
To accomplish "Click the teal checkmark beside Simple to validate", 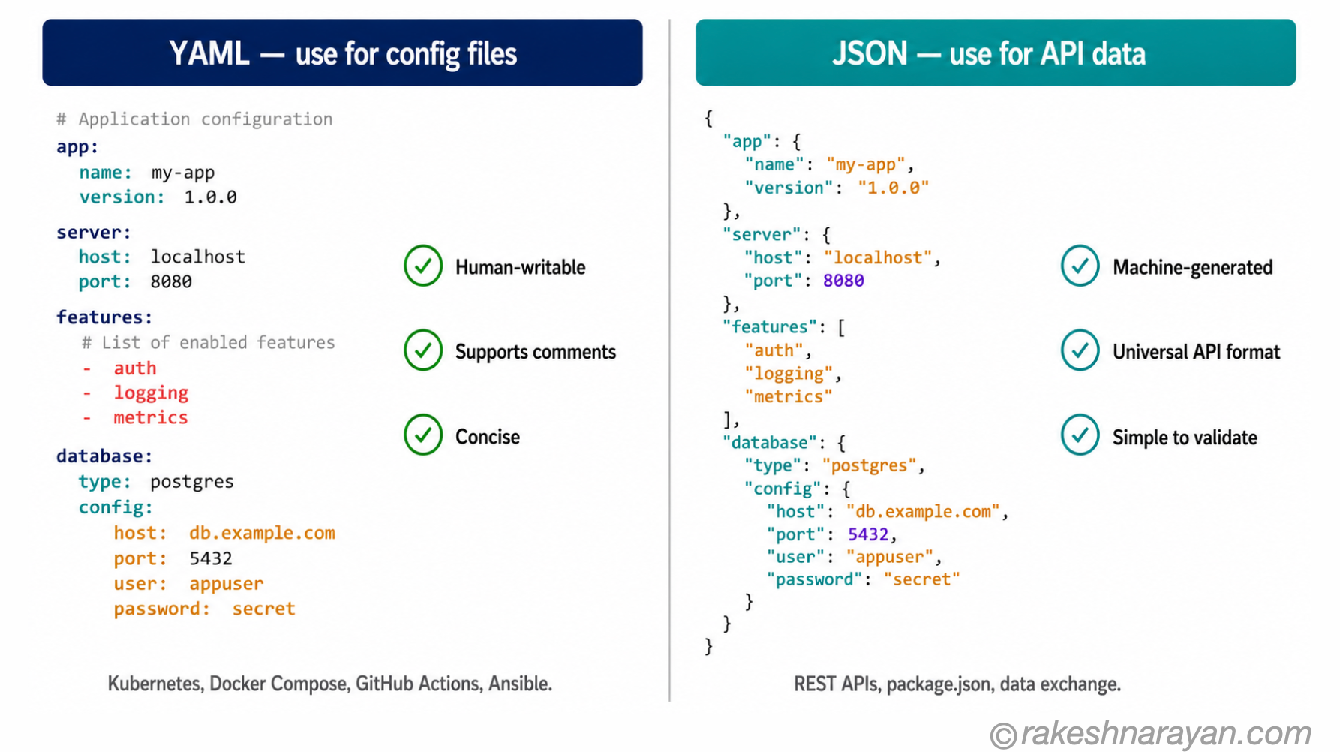I will 1080,435.
